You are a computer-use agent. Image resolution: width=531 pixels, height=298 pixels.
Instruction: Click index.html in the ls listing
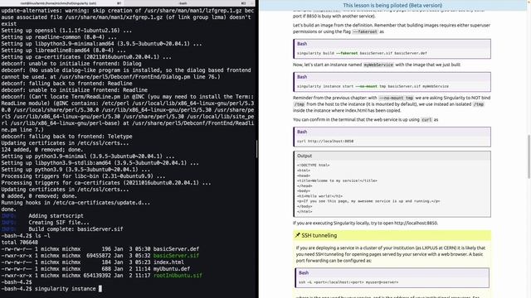[x=168, y=262]
